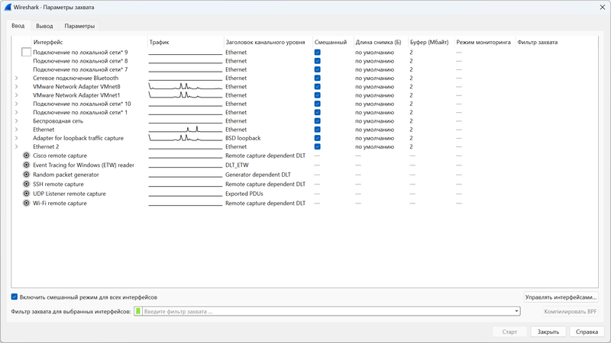The width and height of the screenshot is (611, 343).
Task: Open the Random packet generator gear icon
Action: [26, 175]
